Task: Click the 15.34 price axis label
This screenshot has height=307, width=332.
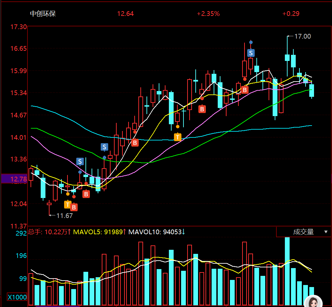Action: point(19,92)
